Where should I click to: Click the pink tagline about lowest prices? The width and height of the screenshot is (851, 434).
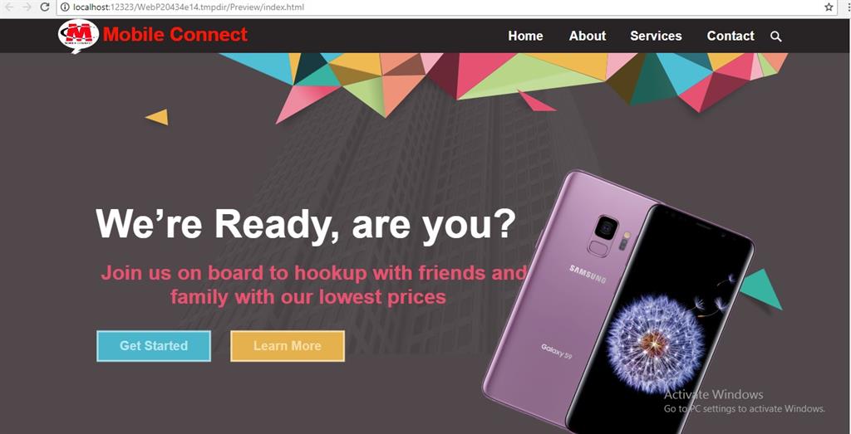(313, 285)
